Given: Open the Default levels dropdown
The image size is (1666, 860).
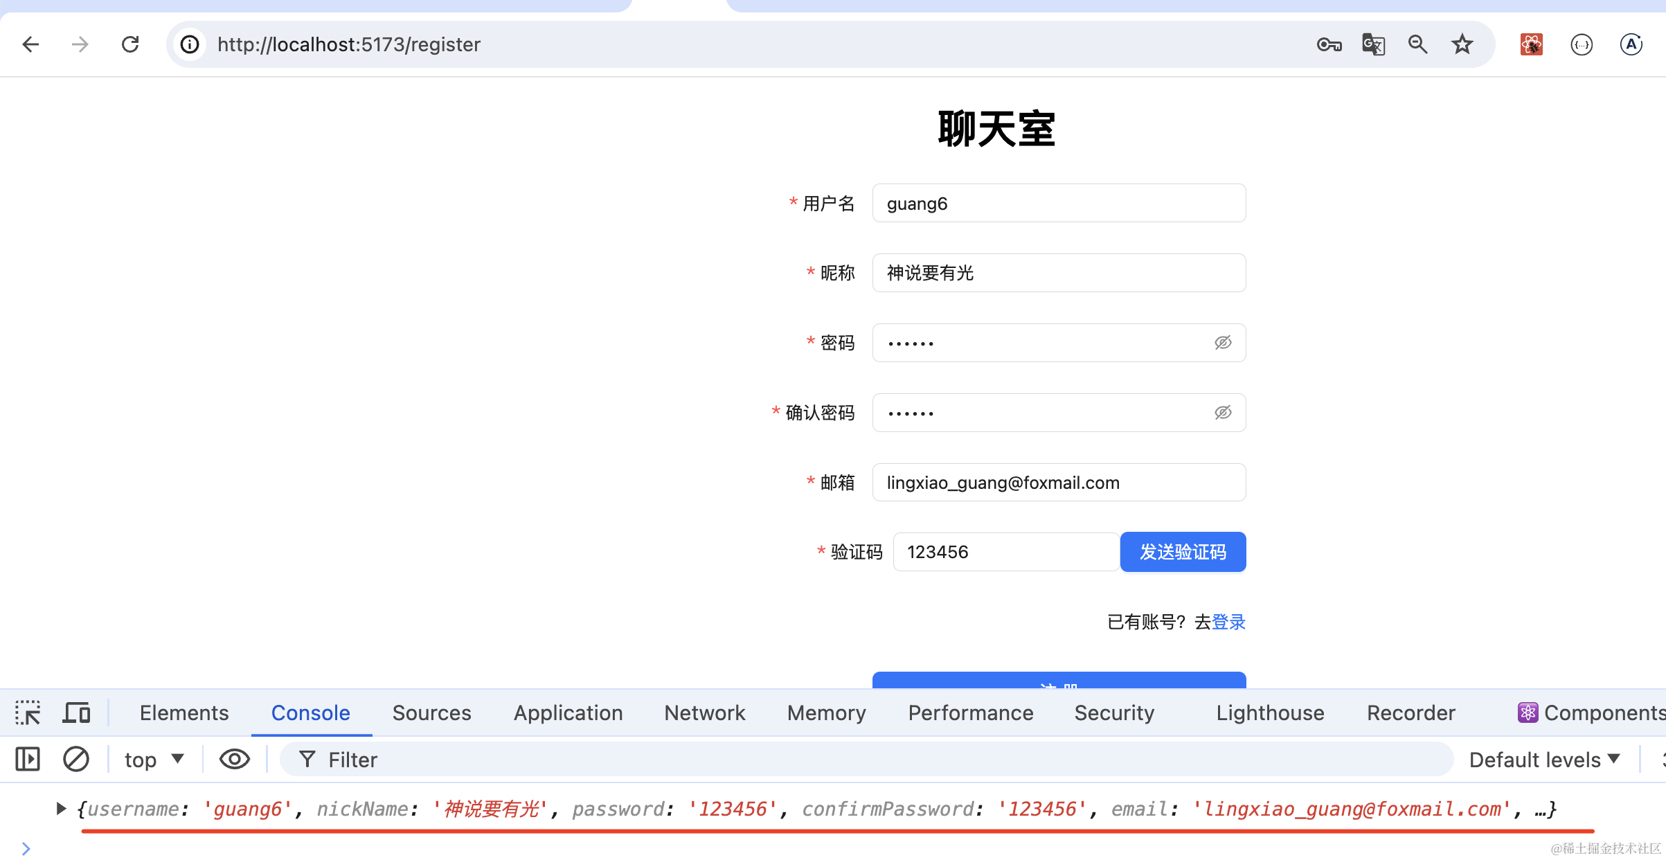Looking at the screenshot, I should [x=1544, y=760].
